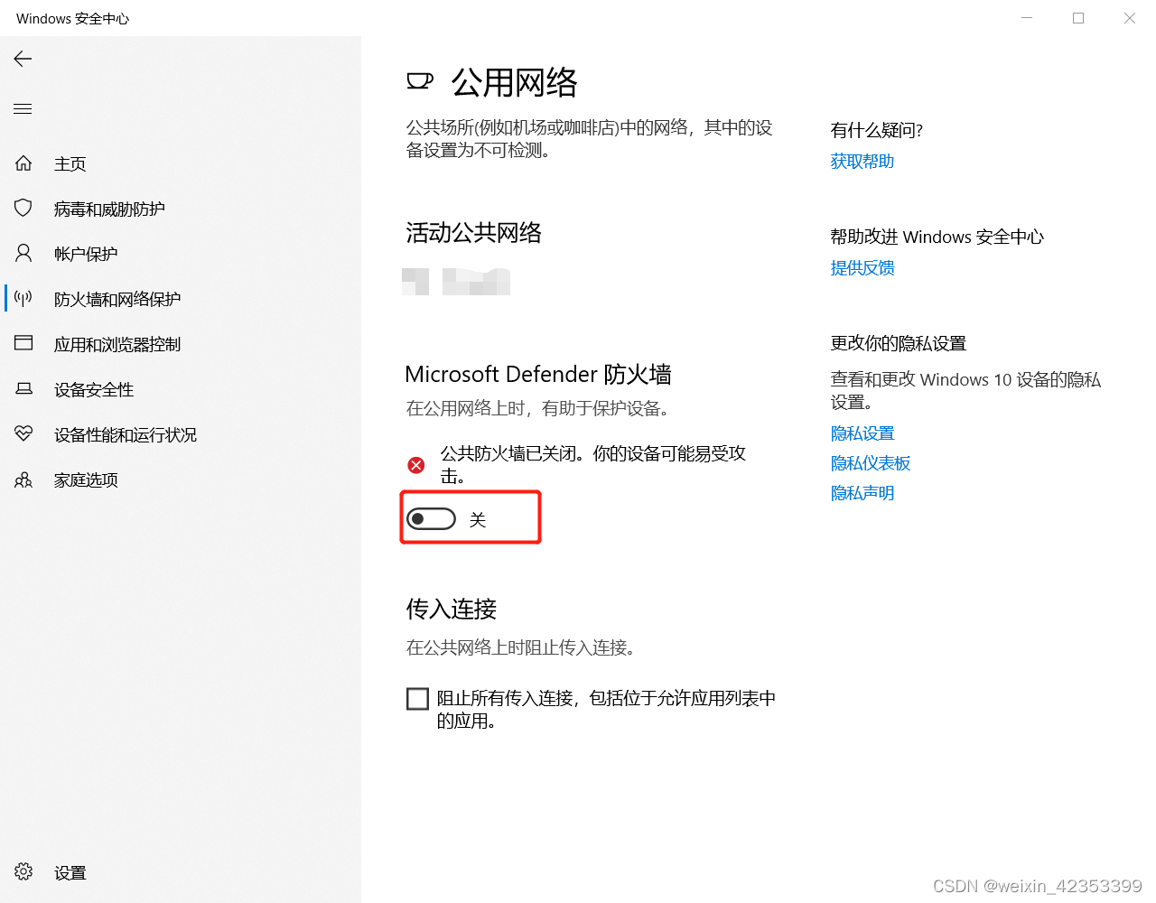Check 阻止所有传入连接 checkbox
The image size is (1156, 903).
[x=417, y=699]
